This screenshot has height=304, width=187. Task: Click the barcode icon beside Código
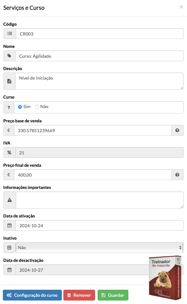(x=10, y=34)
